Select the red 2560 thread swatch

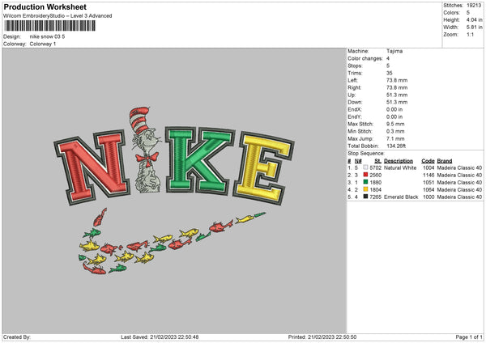pos(366,175)
